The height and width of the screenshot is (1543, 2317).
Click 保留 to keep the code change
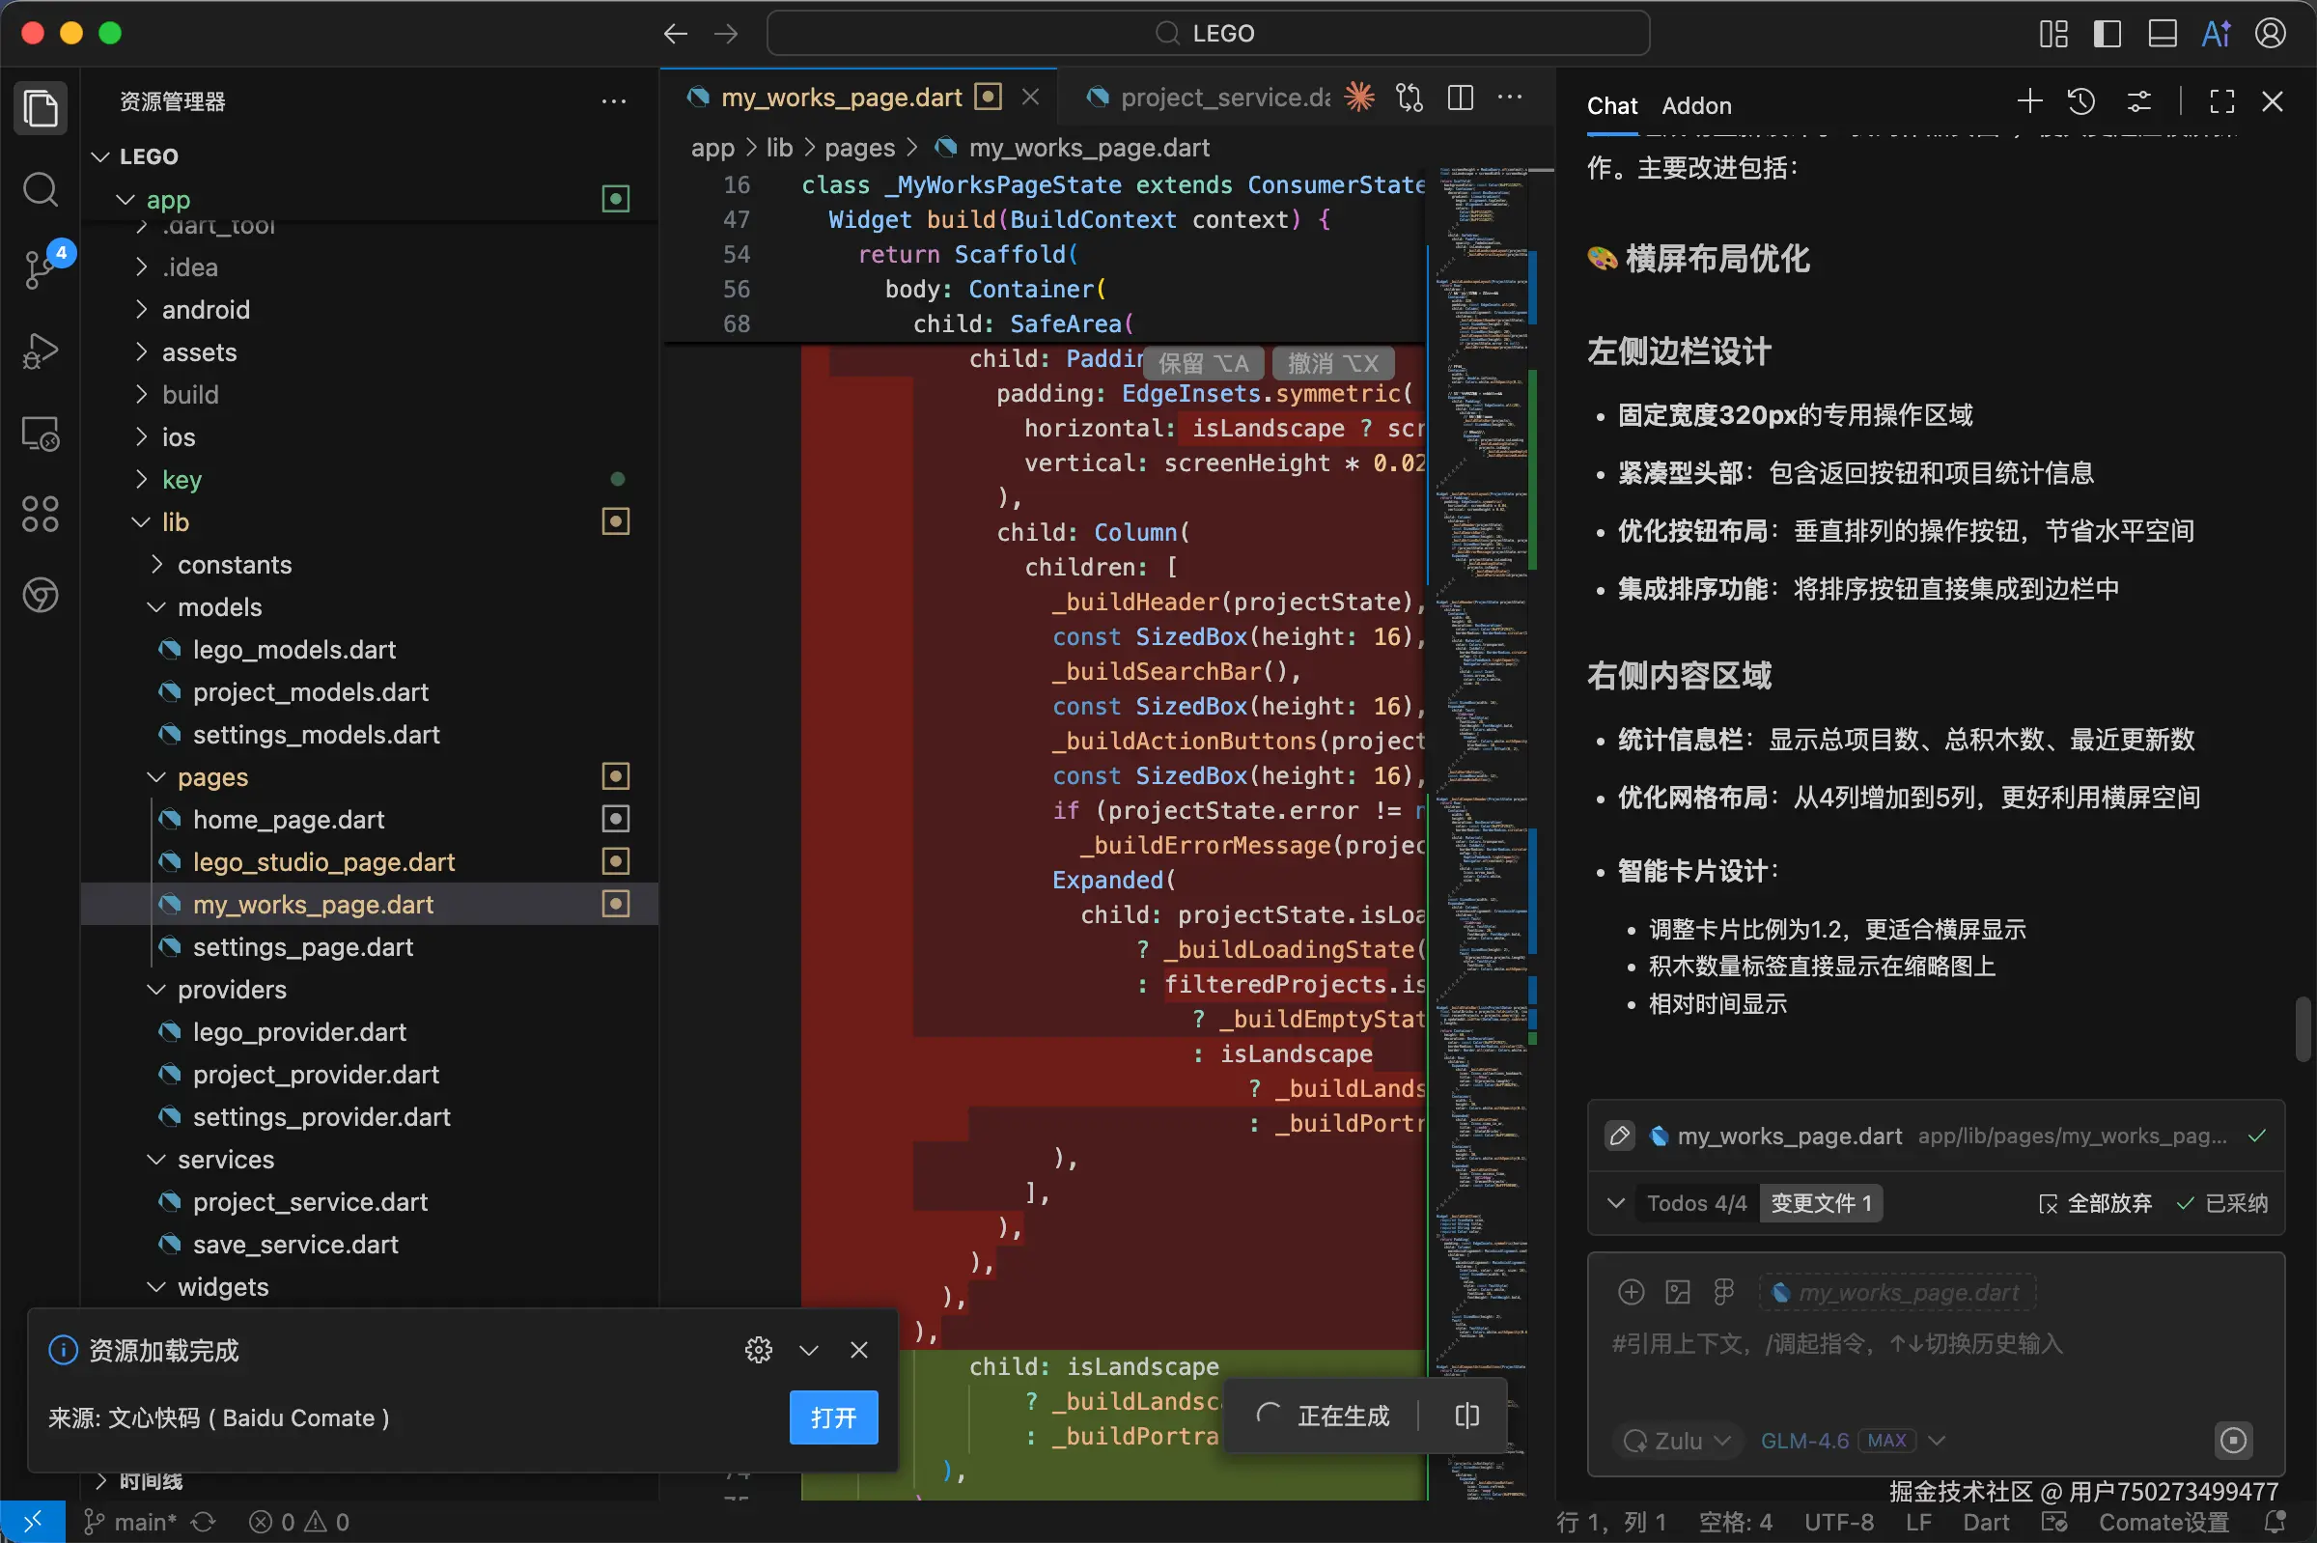(1202, 363)
